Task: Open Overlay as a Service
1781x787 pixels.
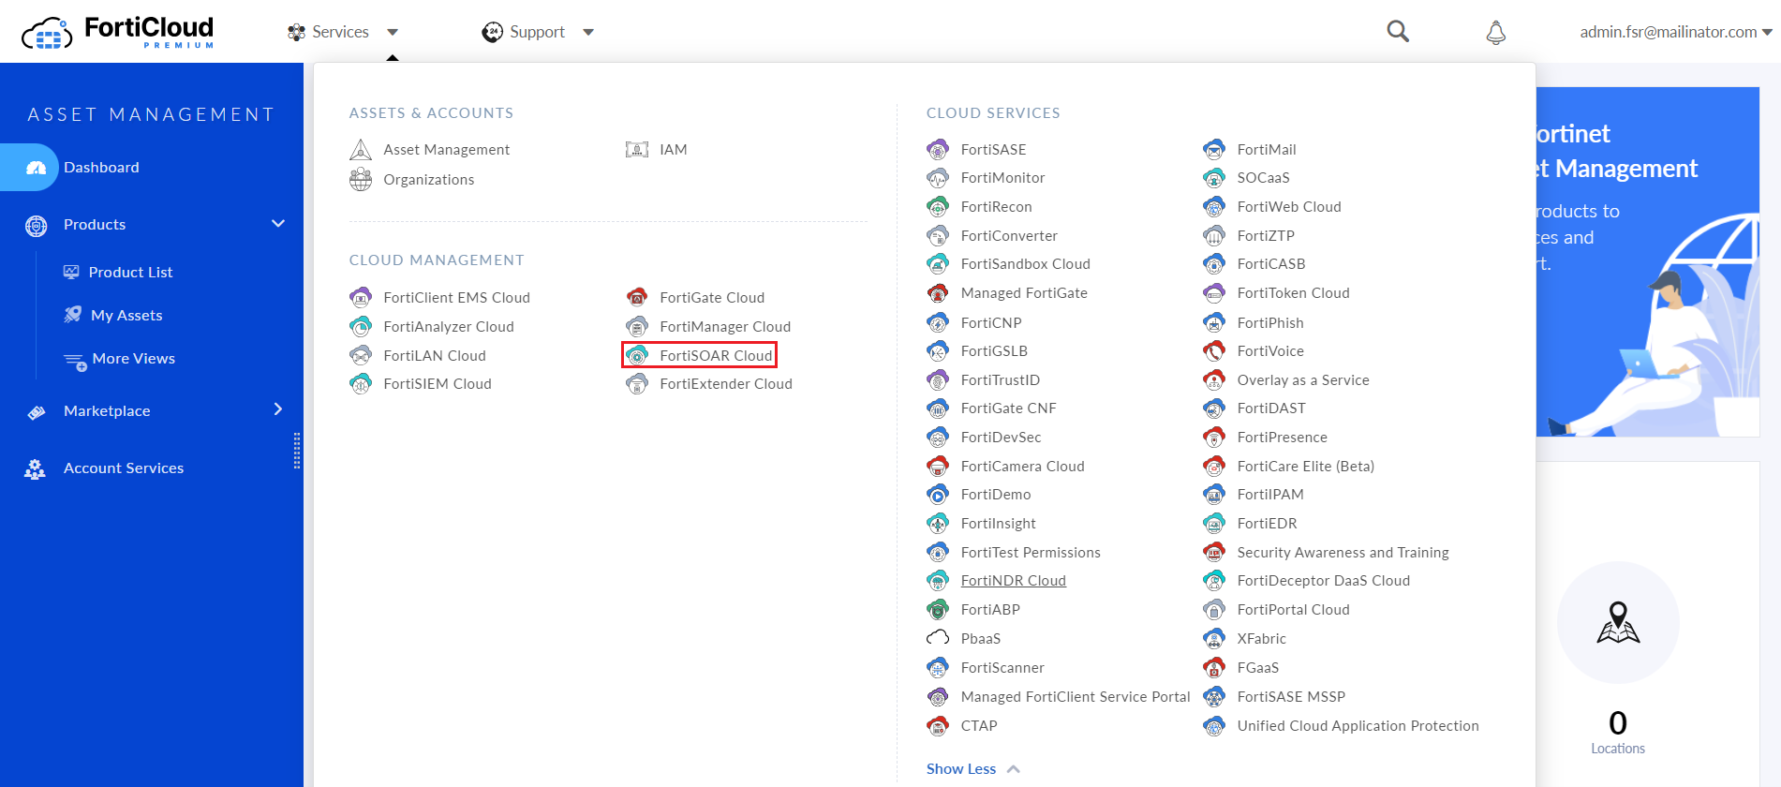Action: click(x=1303, y=380)
